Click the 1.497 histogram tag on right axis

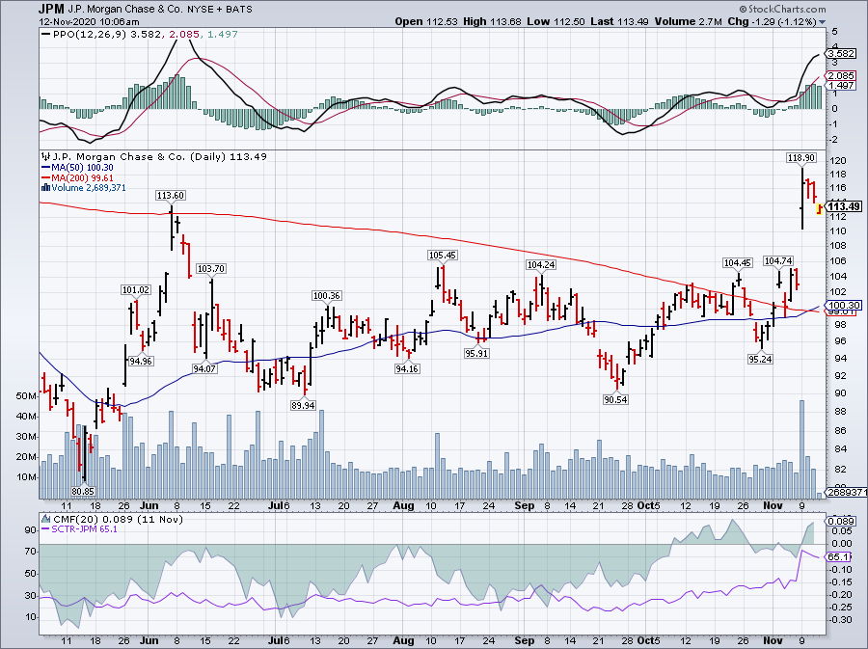(841, 86)
